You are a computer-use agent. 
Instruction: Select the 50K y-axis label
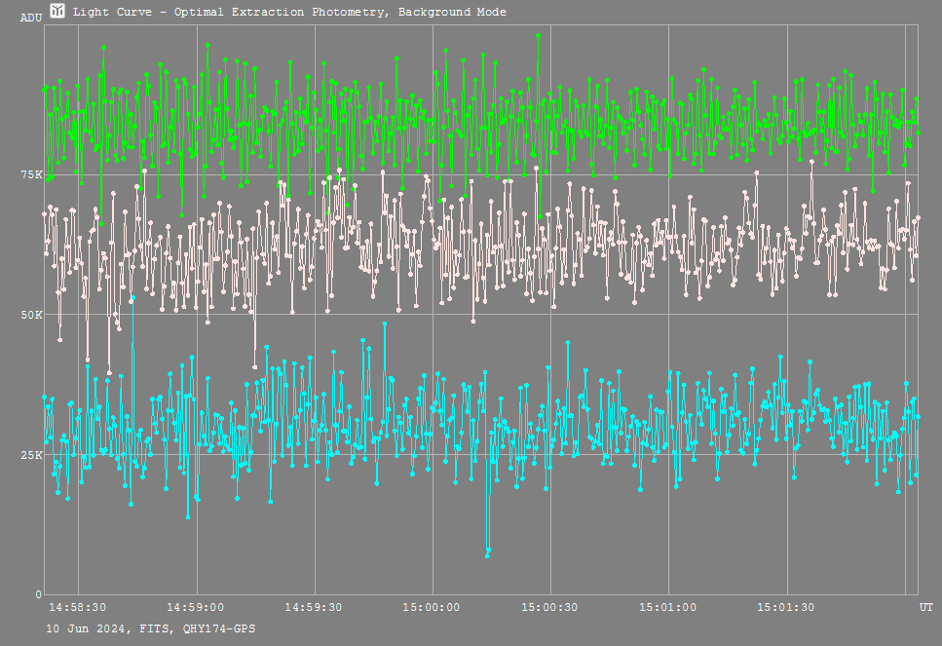tap(31, 315)
